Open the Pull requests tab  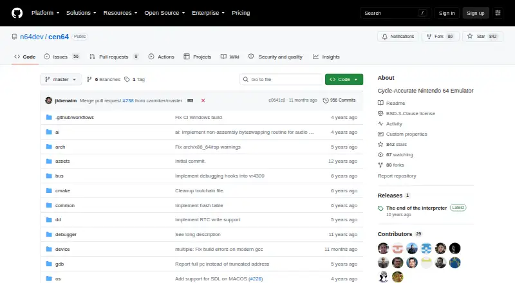pos(114,57)
